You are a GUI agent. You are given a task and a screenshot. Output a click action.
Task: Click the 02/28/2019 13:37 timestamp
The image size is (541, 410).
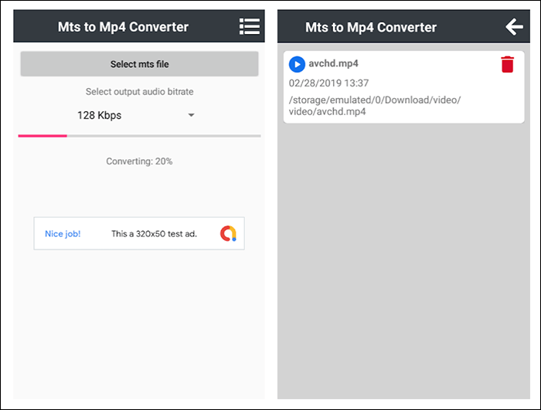328,83
